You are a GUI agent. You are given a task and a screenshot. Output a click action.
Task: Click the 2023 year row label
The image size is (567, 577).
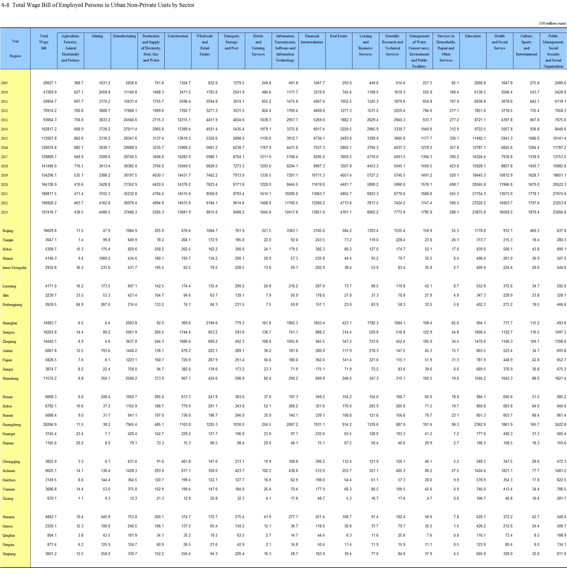[x=4, y=212]
